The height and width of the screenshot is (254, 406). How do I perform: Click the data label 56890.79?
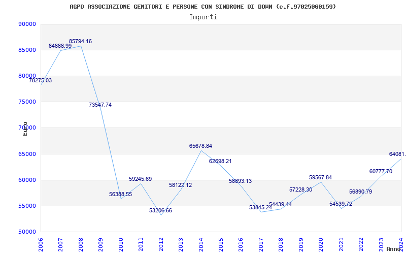pyautogui.click(x=361, y=192)
